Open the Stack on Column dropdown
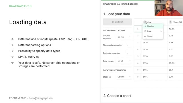The width and height of the screenshot is (183, 103). pos(124,77)
